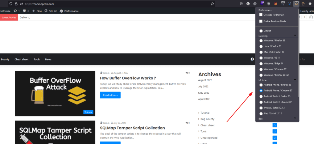Click Read More on Buffer OverFlow post

[x=110, y=95]
